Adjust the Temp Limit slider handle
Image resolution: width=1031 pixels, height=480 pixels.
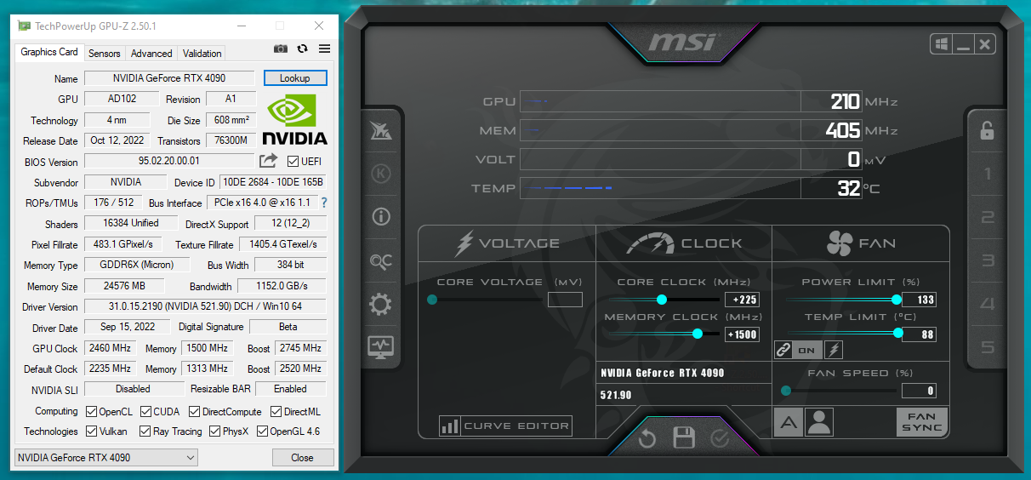[x=898, y=334]
